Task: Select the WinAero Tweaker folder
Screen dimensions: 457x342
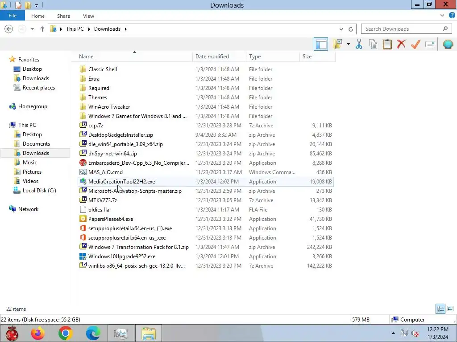Action: point(109,107)
